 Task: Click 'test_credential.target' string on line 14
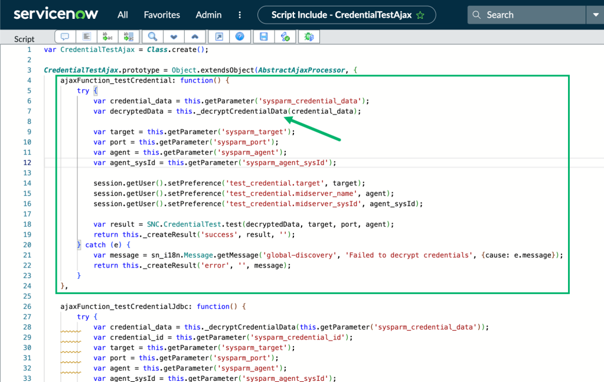(x=275, y=183)
